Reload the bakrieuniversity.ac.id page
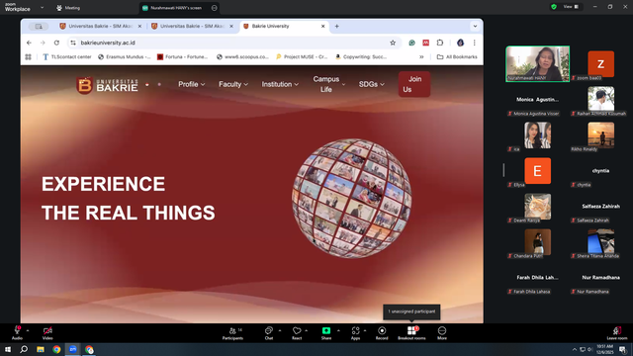The width and height of the screenshot is (633, 356). tap(56, 43)
